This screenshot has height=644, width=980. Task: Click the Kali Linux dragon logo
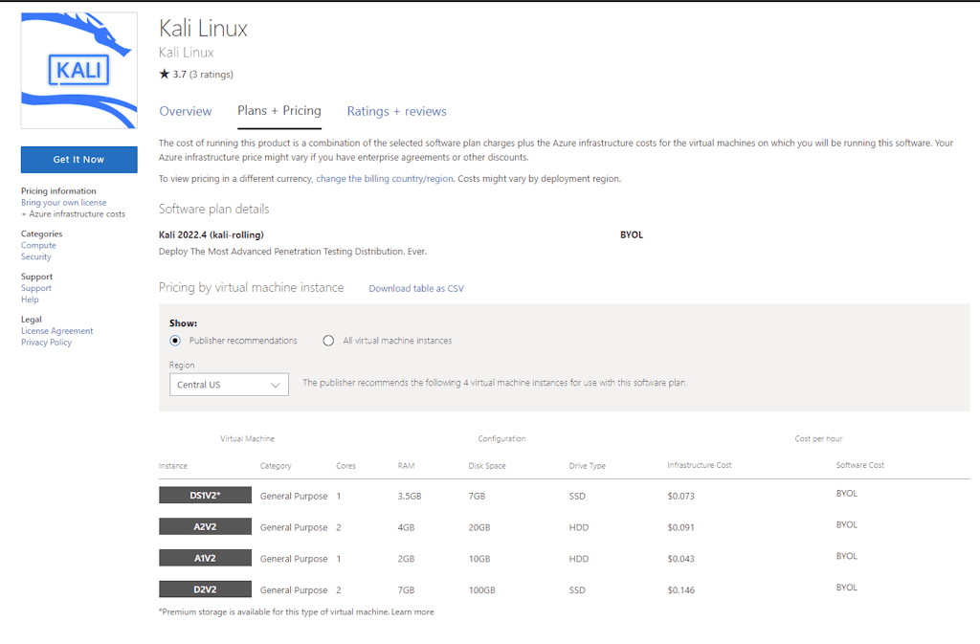point(78,71)
